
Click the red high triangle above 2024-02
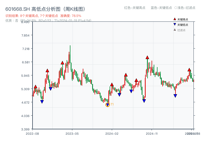pos(112,85)
